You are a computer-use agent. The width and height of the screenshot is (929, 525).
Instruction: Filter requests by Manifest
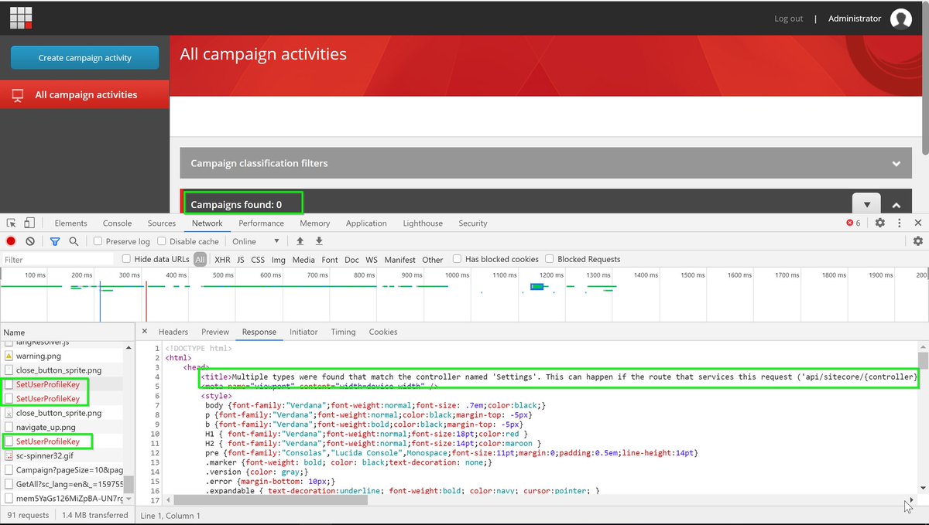pyautogui.click(x=400, y=260)
